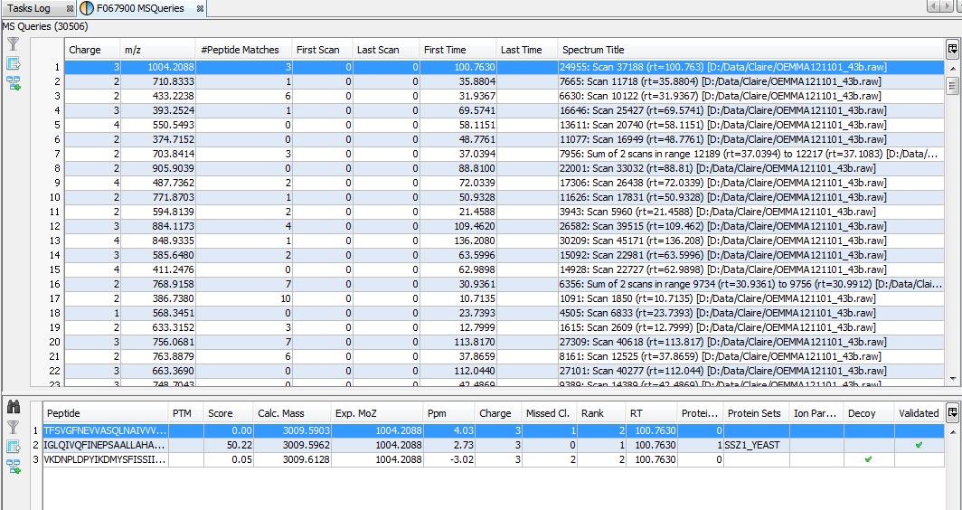This screenshot has height=510, width=962.
Task: Open the filter funnel in the peptide panel
Action: 14,427
